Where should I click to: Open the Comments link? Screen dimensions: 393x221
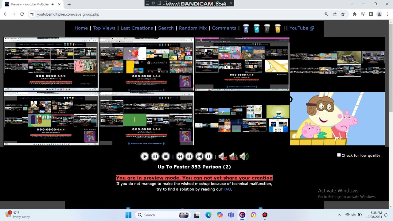coord(224,28)
